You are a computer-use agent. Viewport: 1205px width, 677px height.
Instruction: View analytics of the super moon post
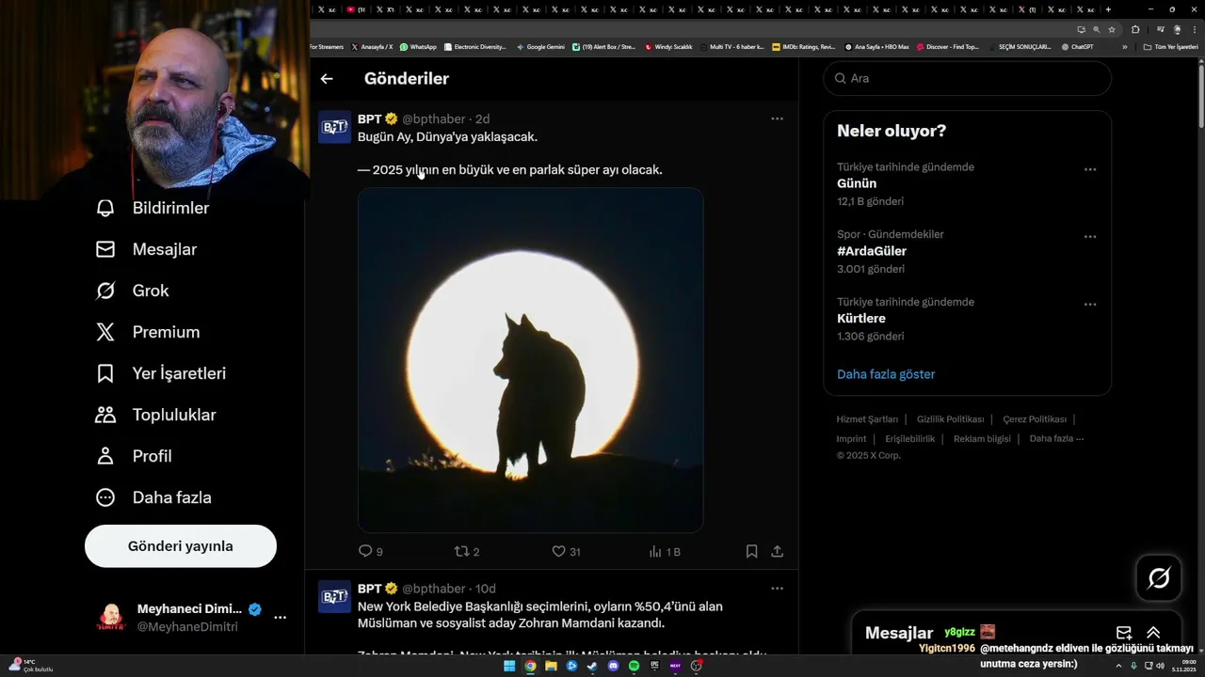pos(665,552)
